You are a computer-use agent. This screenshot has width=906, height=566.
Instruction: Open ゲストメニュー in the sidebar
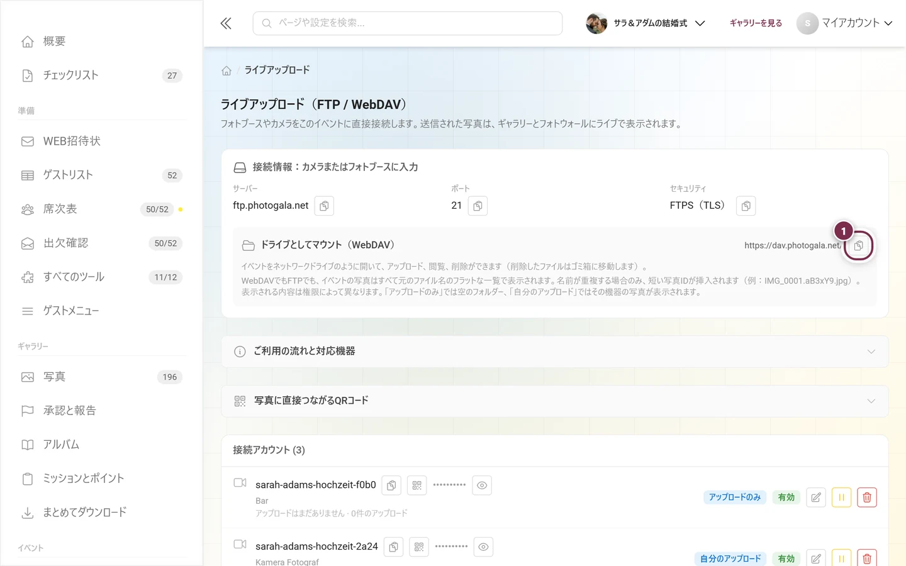click(x=101, y=311)
